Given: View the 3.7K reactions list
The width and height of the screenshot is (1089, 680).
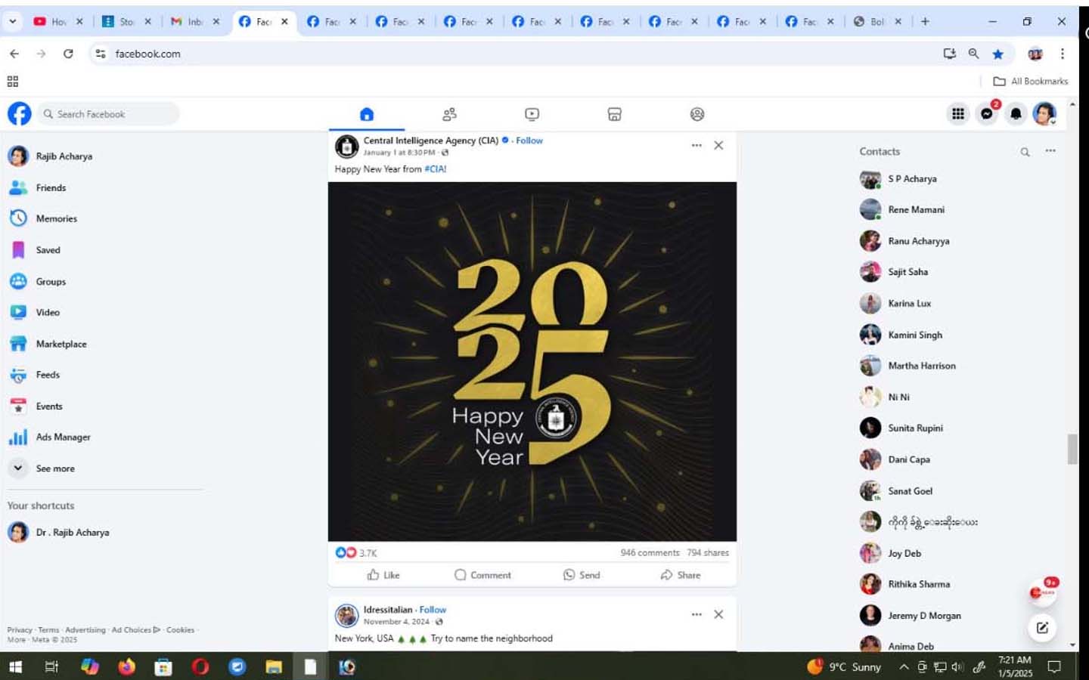Looking at the screenshot, I should [356, 553].
